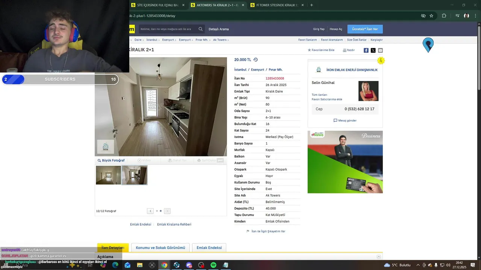Select Aktowers'ta Kiralık 2+1 browser tab

(x=218, y=5)
